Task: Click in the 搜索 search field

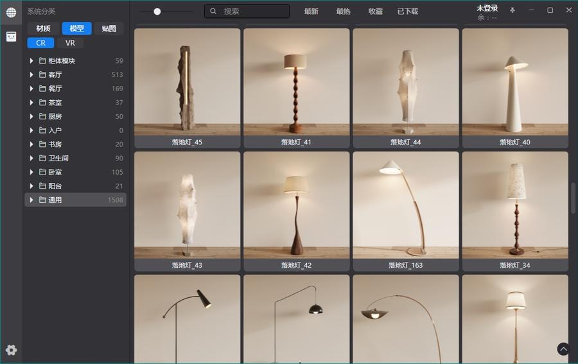Action: pos(247,12)
